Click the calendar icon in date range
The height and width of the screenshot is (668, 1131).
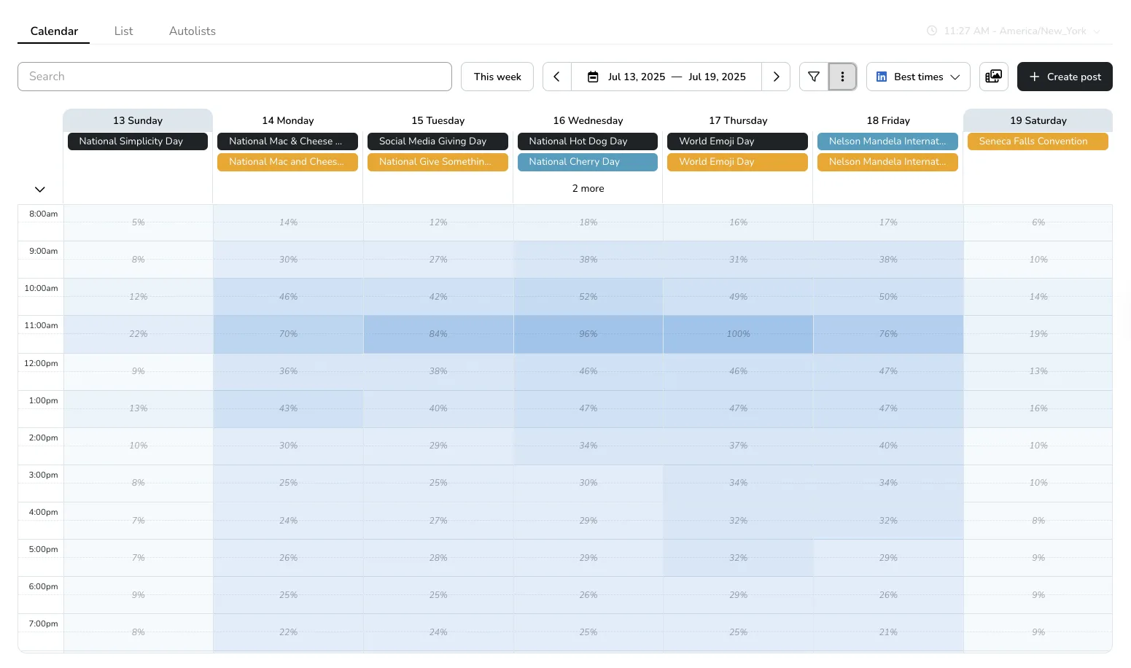(593, 77)
